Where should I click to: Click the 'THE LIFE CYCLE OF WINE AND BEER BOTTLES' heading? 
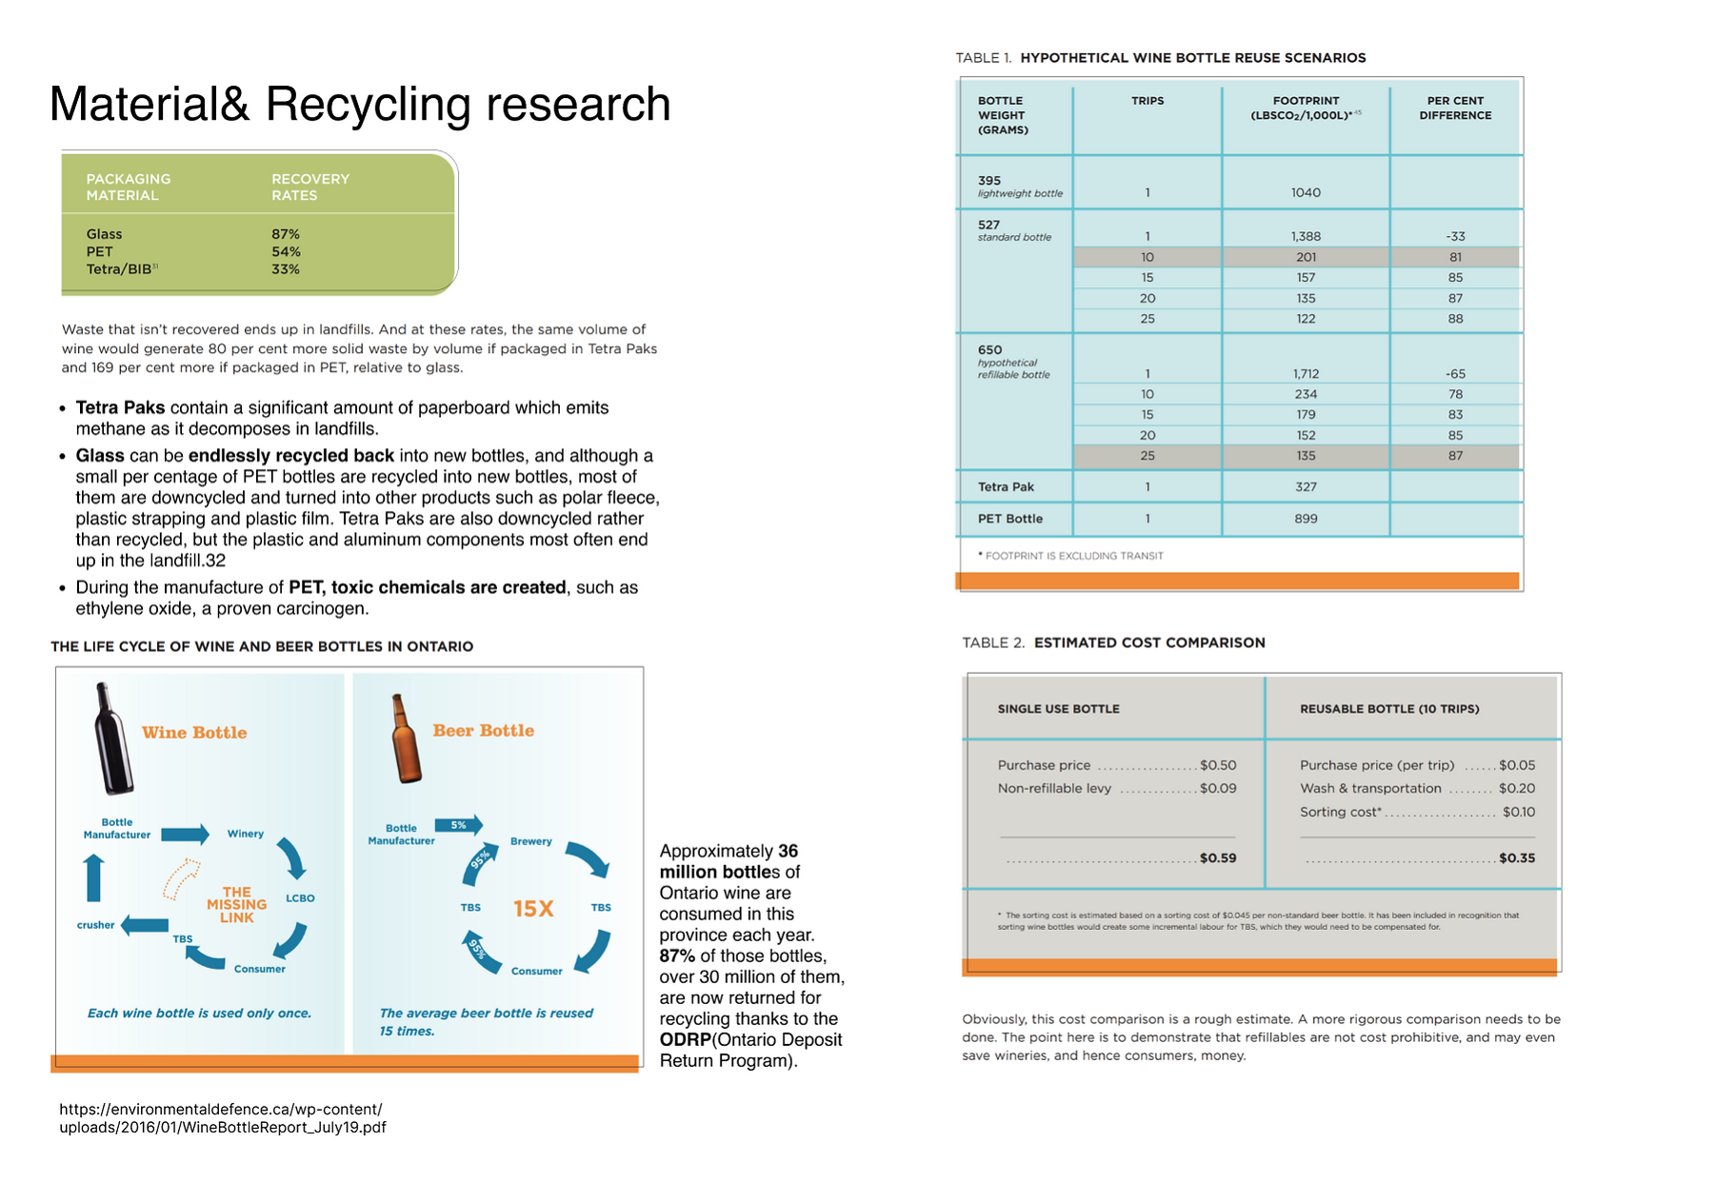pos(262,646)
